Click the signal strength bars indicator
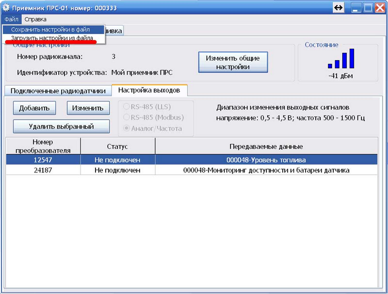388x294 pixels. point(341,58)
